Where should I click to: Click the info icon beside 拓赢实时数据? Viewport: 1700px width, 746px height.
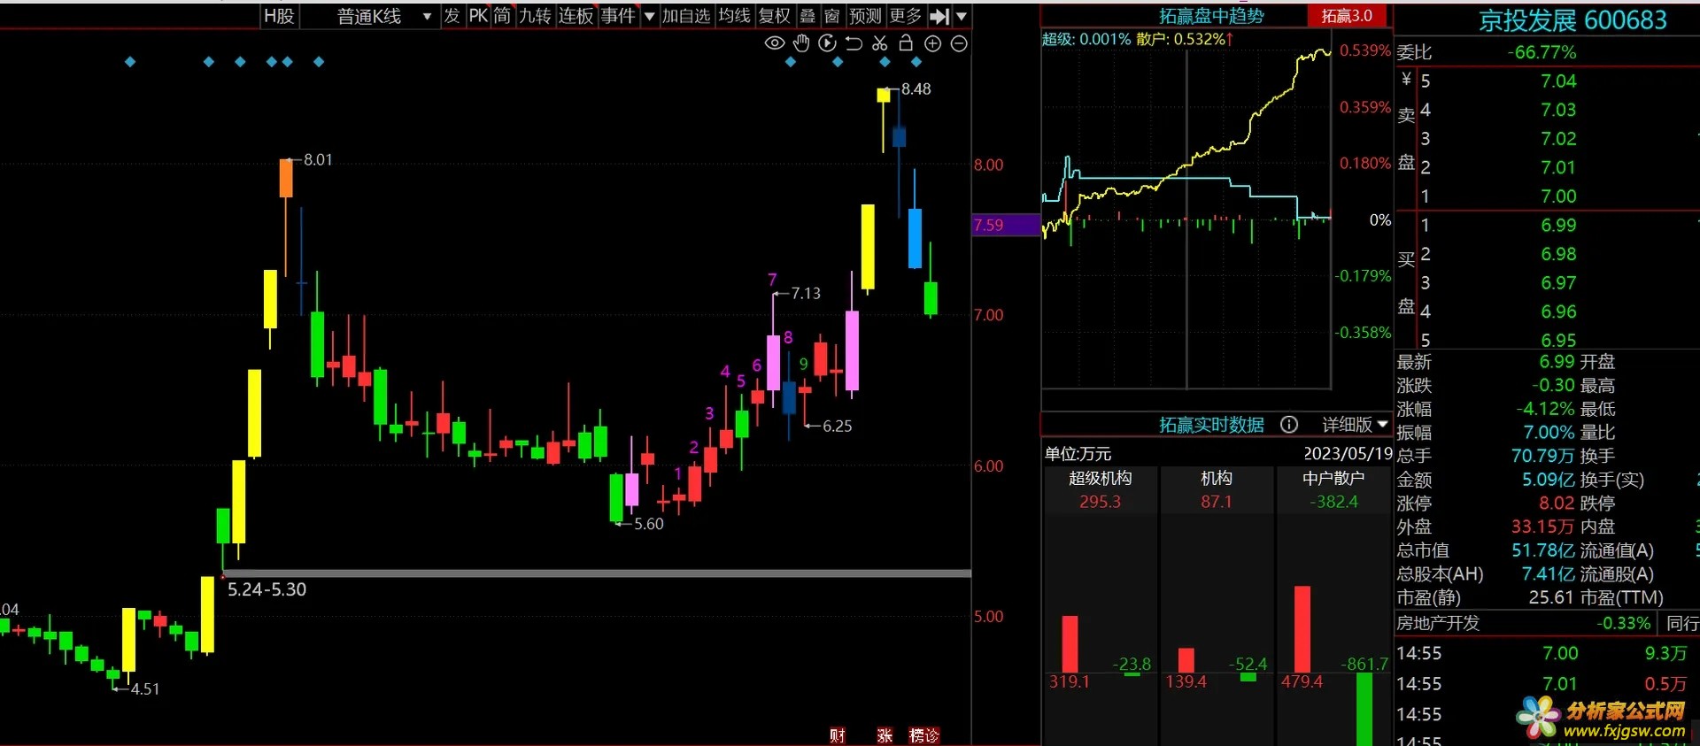coord(1289,425)
